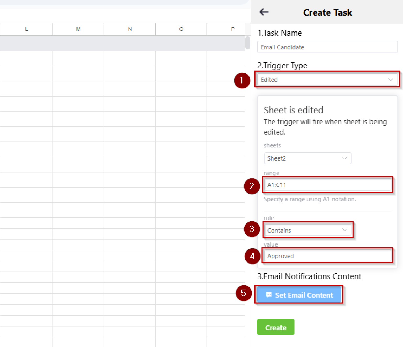Click the vertical scrollbar of the spreadsheet
This screenshot has height=347, width=403.
(x=247, y=44)
